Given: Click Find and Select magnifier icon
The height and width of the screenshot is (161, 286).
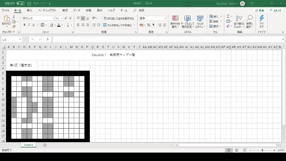Looking at the screenshot, I should coord(249,18).
